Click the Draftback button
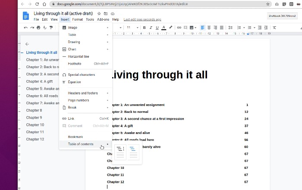The image size is (302, 190). [282, 16]
